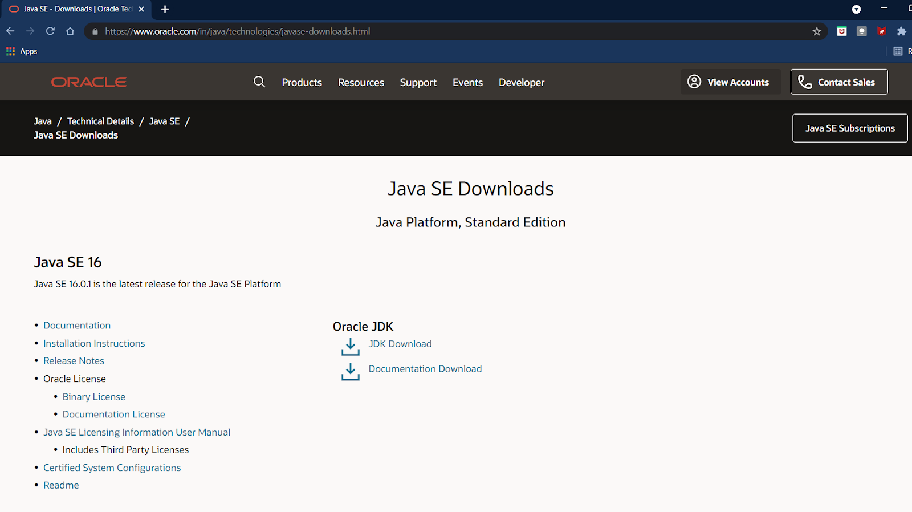Open Certified System Configurations link
912x512 pixels.
[x=112, y=468]
